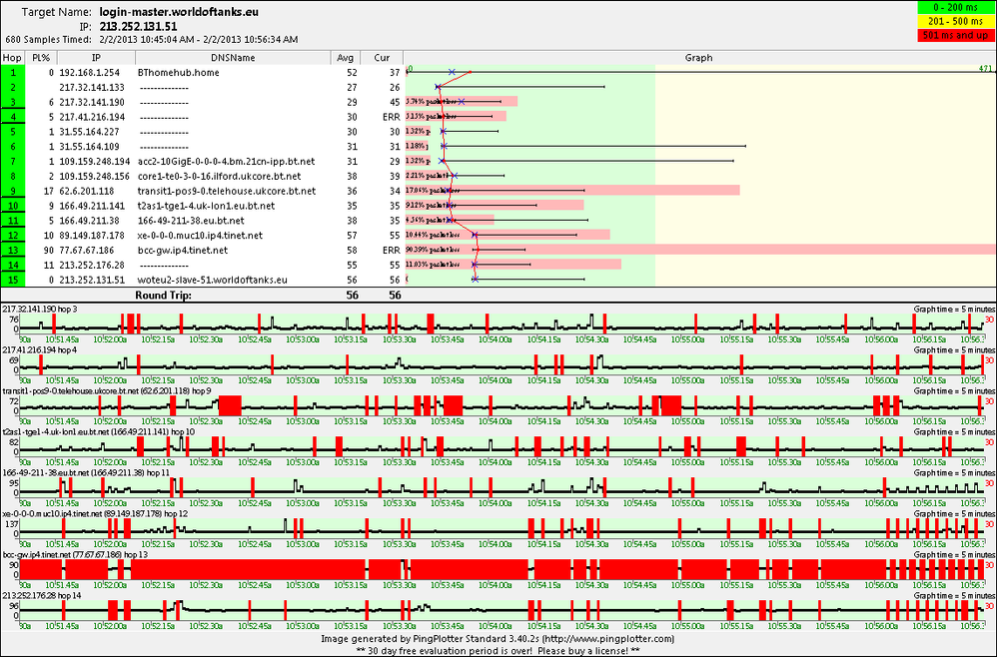The image size is (997, 657).
Task: Select the green hop 9 cell
Action: coord(13,191)
